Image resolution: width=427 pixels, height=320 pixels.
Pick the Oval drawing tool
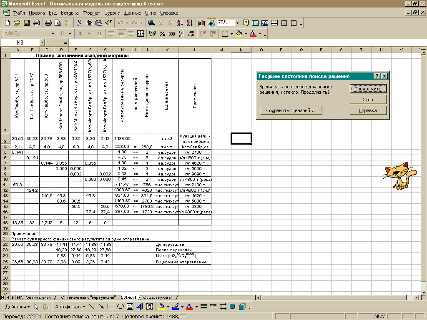click(x=121, y=307)
